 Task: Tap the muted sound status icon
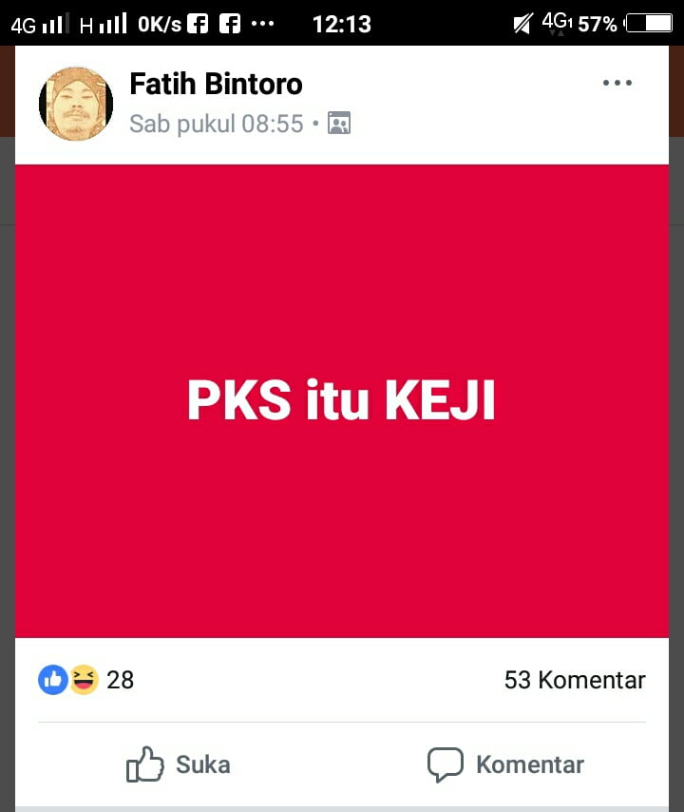click(x=522, y=24)
